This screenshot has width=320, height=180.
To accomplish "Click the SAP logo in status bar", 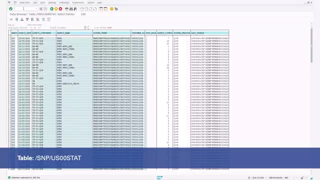I will (x=160, y=177).
